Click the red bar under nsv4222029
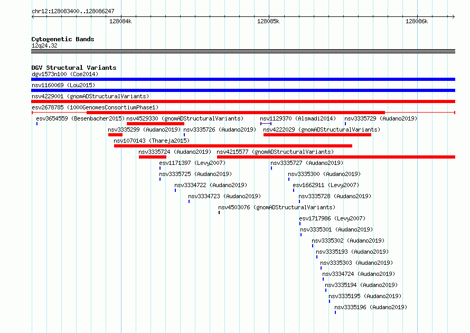This screenshot has height=333, width=470. tap(317, 135)
